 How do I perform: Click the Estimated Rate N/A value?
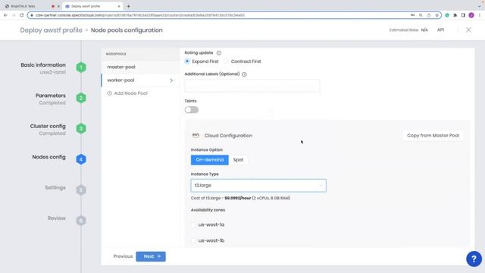point(424,30)
